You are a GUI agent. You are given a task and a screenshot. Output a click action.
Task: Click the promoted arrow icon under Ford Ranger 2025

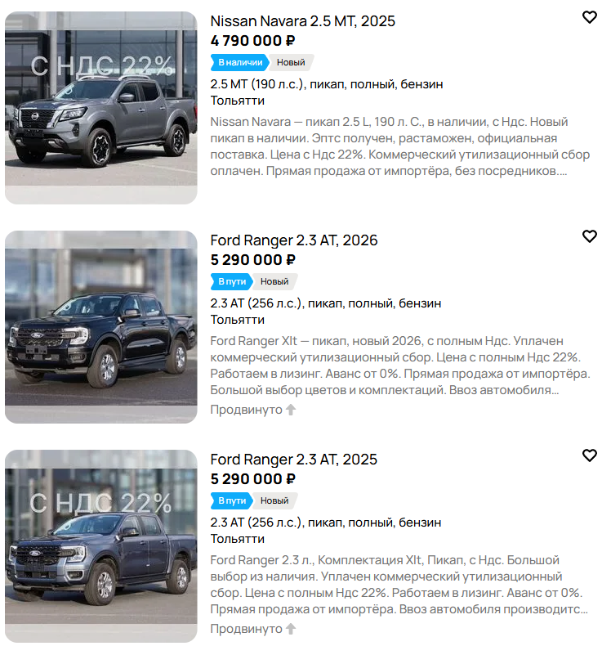point(291,629)
